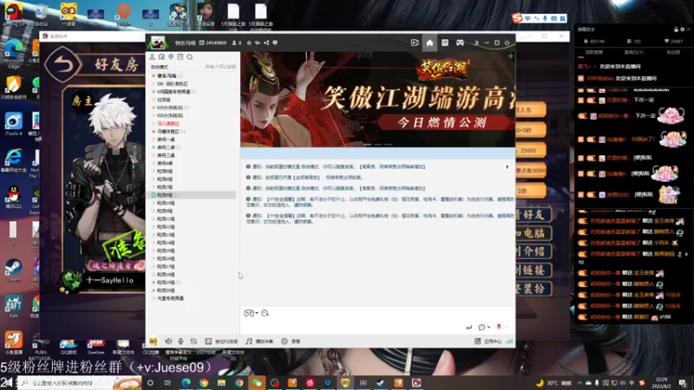Mute the speaker in YY bottom bar
Image resolution: width=694 pixels, height=390 pixels.
click(168, 341)
